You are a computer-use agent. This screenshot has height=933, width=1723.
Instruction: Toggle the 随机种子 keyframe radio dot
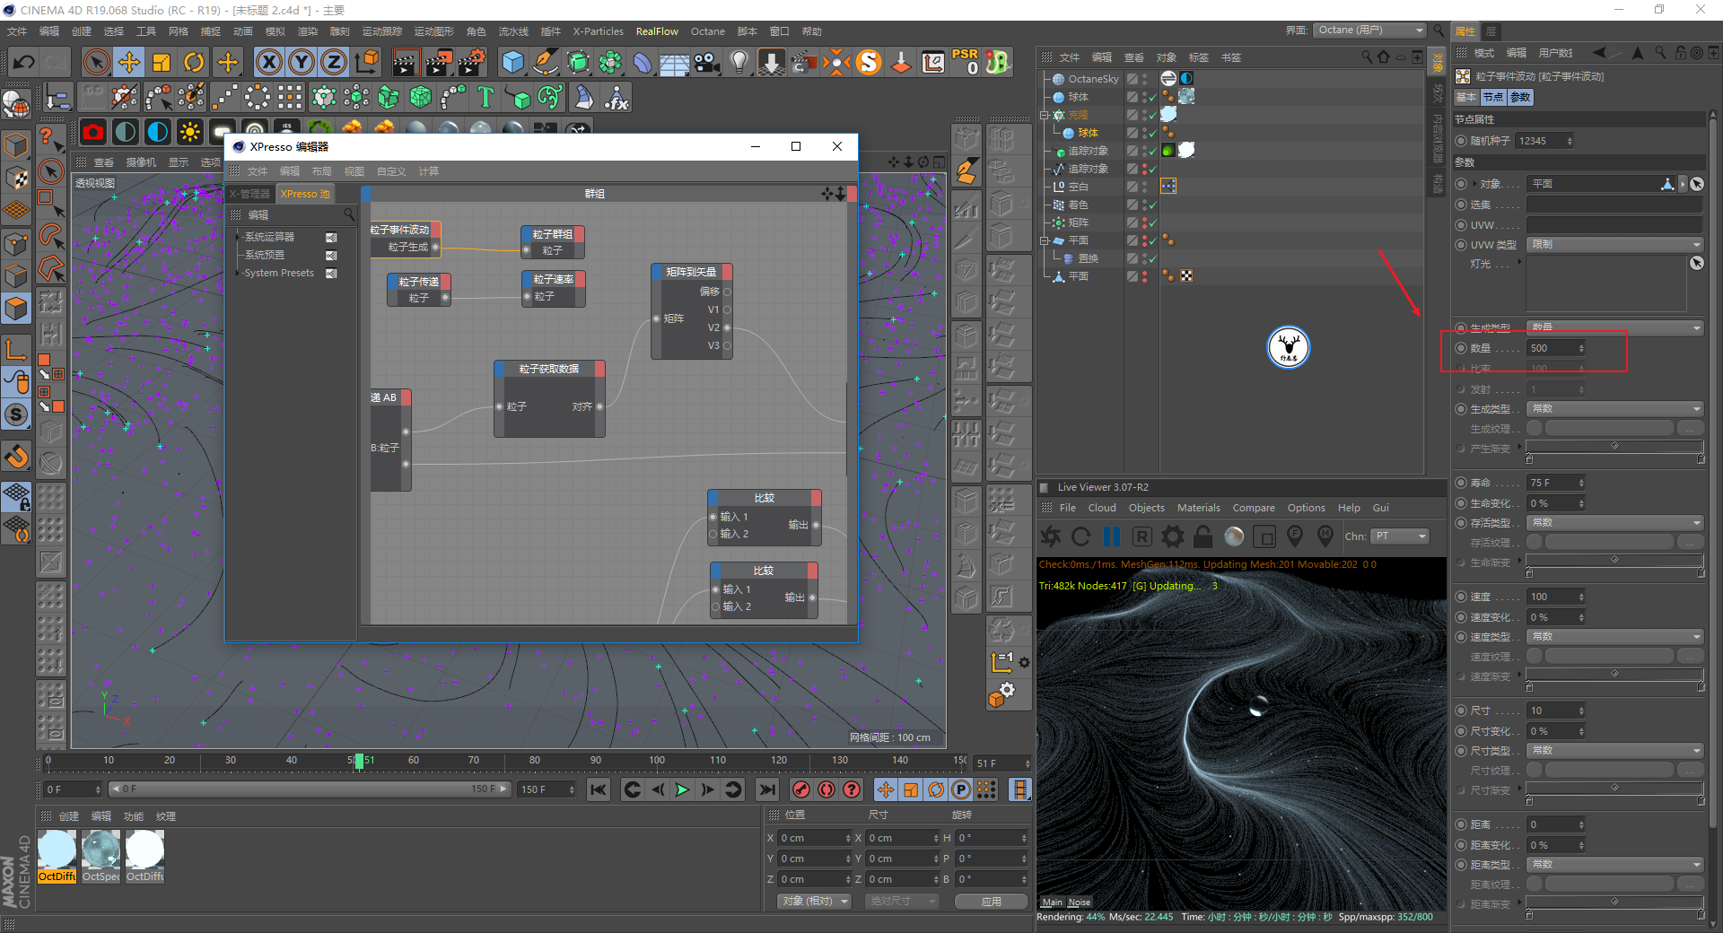pyautogui.click(x=1461, y=141)
